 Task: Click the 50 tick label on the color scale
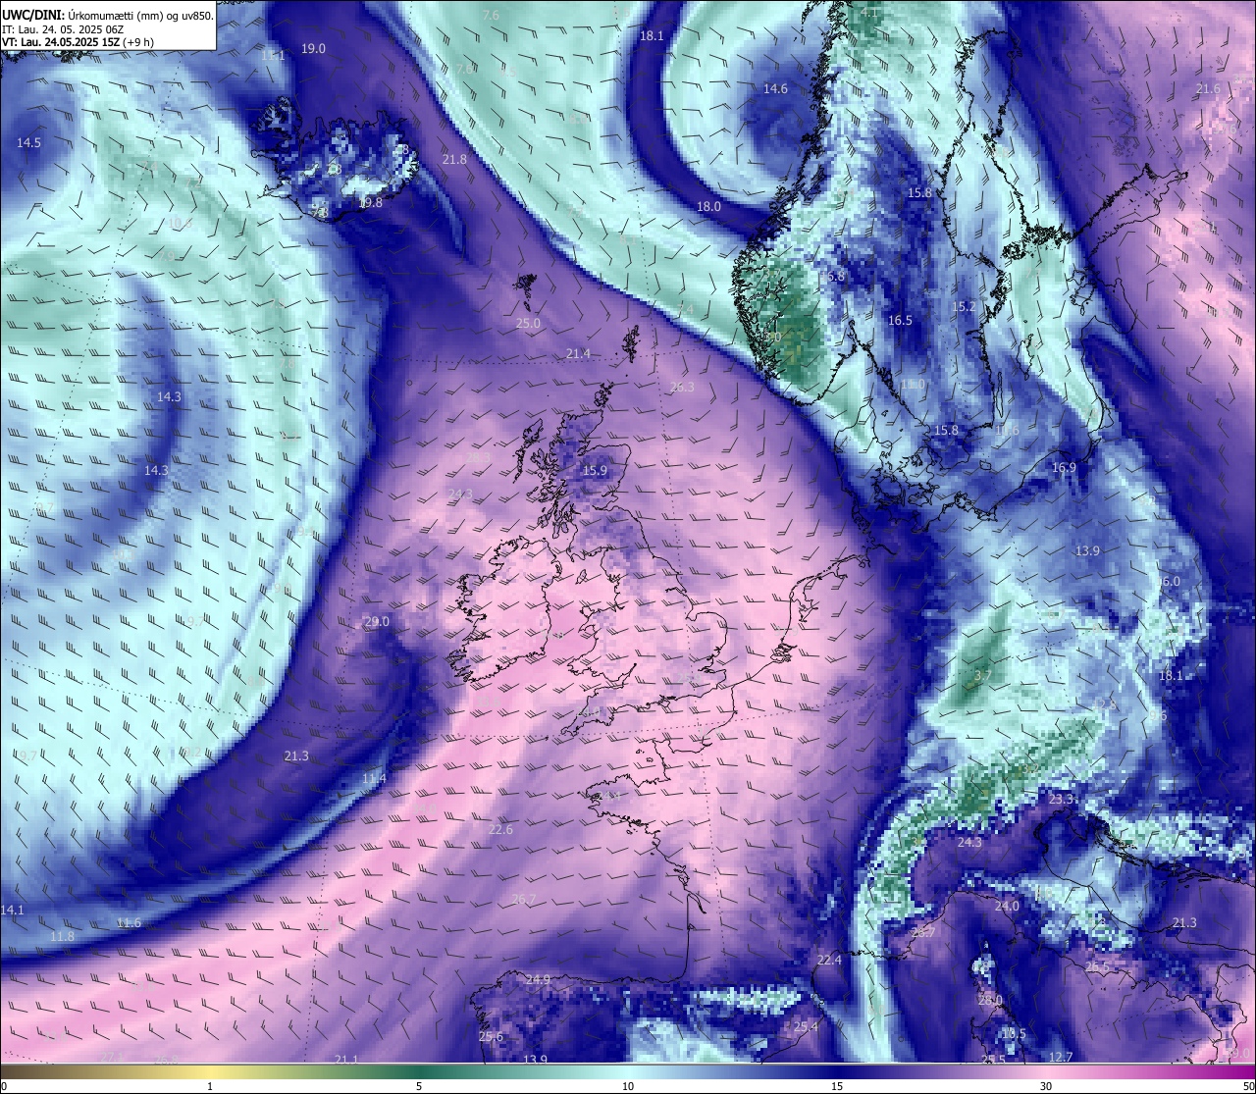(1248, 1086)
